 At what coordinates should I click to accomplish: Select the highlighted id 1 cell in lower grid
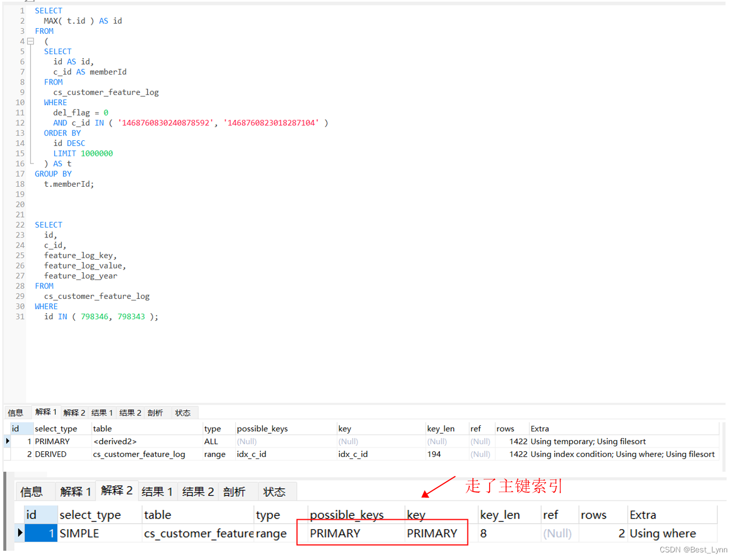[x=41, y=534]
